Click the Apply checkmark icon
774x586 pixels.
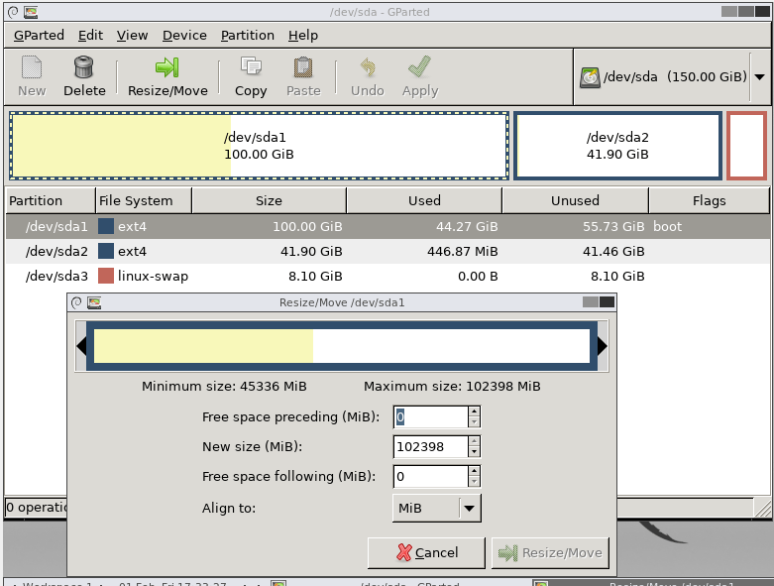[419, 66]
